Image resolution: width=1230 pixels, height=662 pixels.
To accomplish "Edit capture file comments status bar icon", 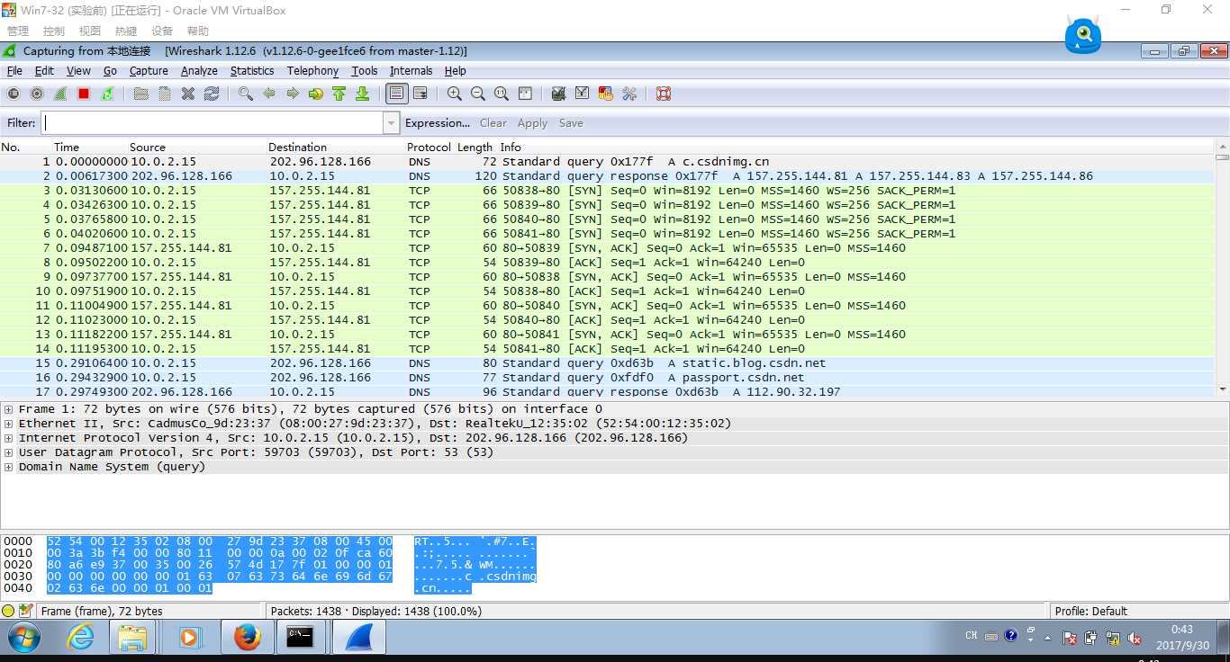I will pos(26,611).
